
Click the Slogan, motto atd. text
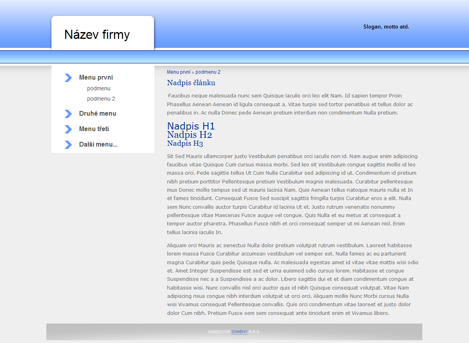point(386,27)
